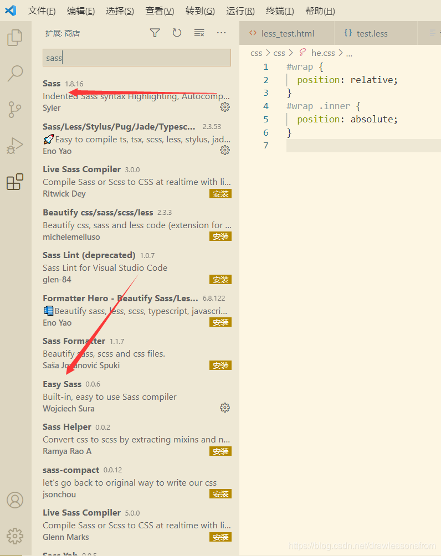
Task: Place cursor on '#wrap .inner {' code line
Action: 323,106
